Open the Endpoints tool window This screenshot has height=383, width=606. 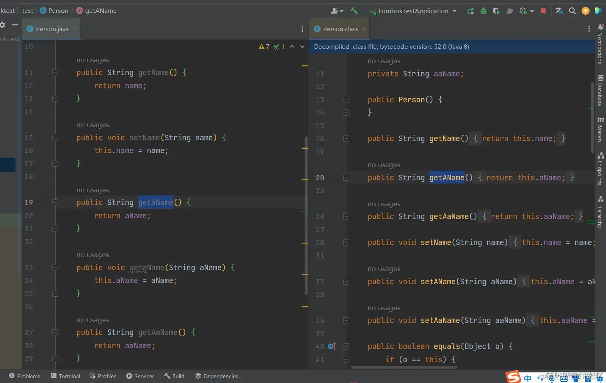point(600,169)
